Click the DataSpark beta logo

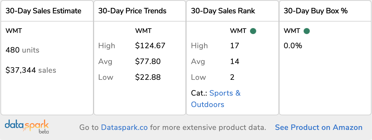(27, 127)
